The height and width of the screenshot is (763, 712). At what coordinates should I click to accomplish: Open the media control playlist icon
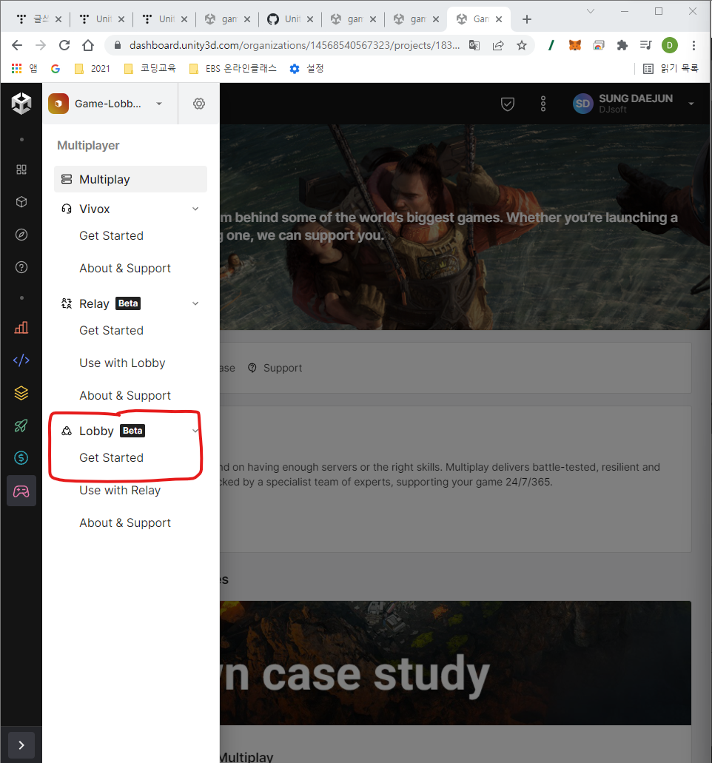tap(646, 45)
